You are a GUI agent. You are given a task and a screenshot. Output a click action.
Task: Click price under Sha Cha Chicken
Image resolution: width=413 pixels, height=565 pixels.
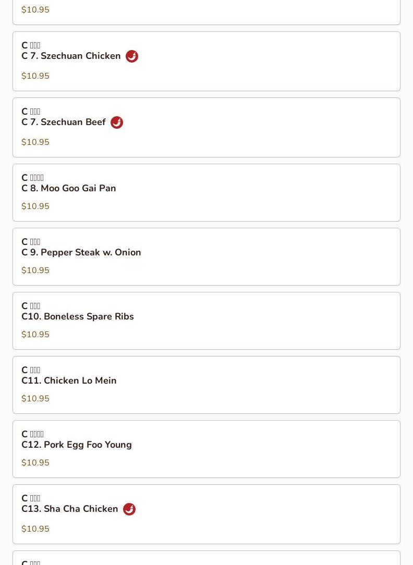[35, 529]
